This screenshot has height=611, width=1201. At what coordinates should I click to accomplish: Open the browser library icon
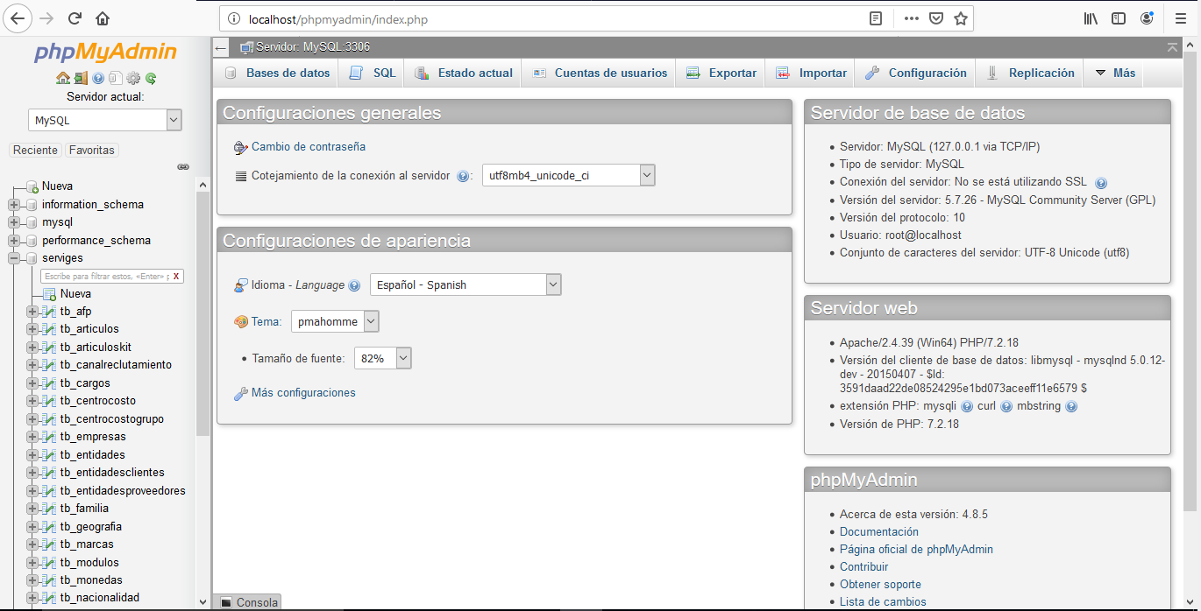click(x=1091, y=18)
